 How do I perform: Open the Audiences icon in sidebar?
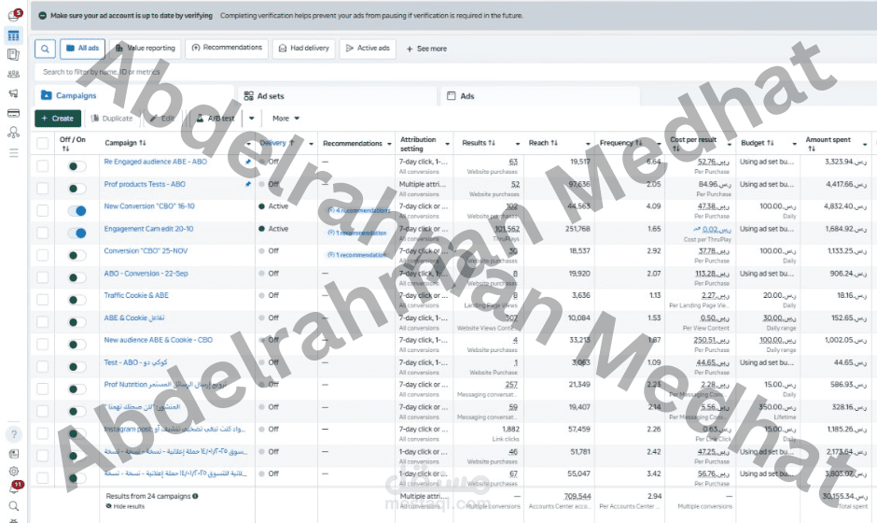tap(13, 74)
